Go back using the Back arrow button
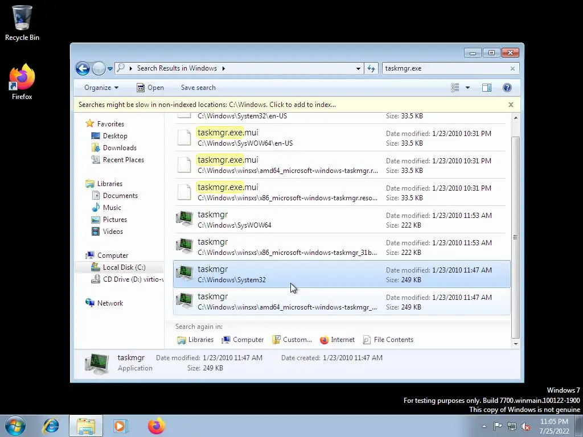583x437 pixels. click(83, 68)
